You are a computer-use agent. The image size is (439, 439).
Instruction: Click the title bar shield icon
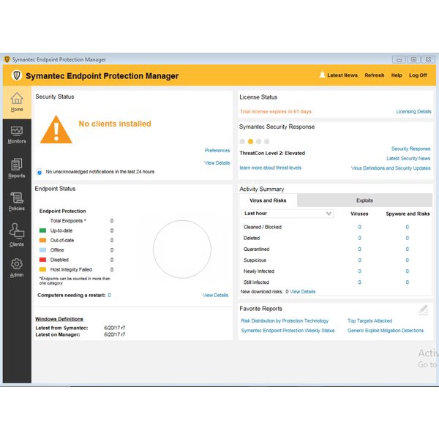click(x=7, y=59)
